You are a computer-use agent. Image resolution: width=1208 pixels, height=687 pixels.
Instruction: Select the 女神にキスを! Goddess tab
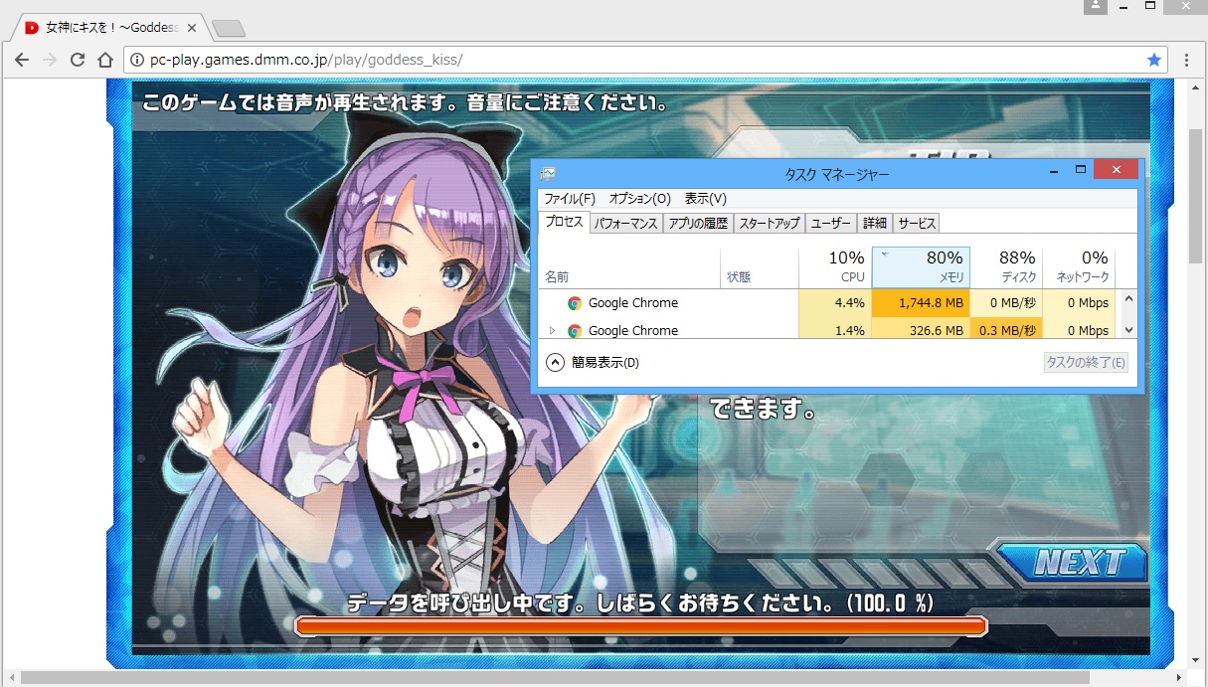coord(109,28)
